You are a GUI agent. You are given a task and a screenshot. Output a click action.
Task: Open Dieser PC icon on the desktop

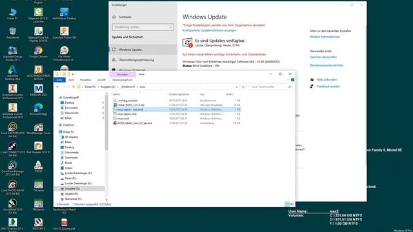tap(13, 14)
